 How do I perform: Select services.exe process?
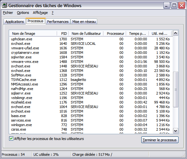tap(91, 120)
